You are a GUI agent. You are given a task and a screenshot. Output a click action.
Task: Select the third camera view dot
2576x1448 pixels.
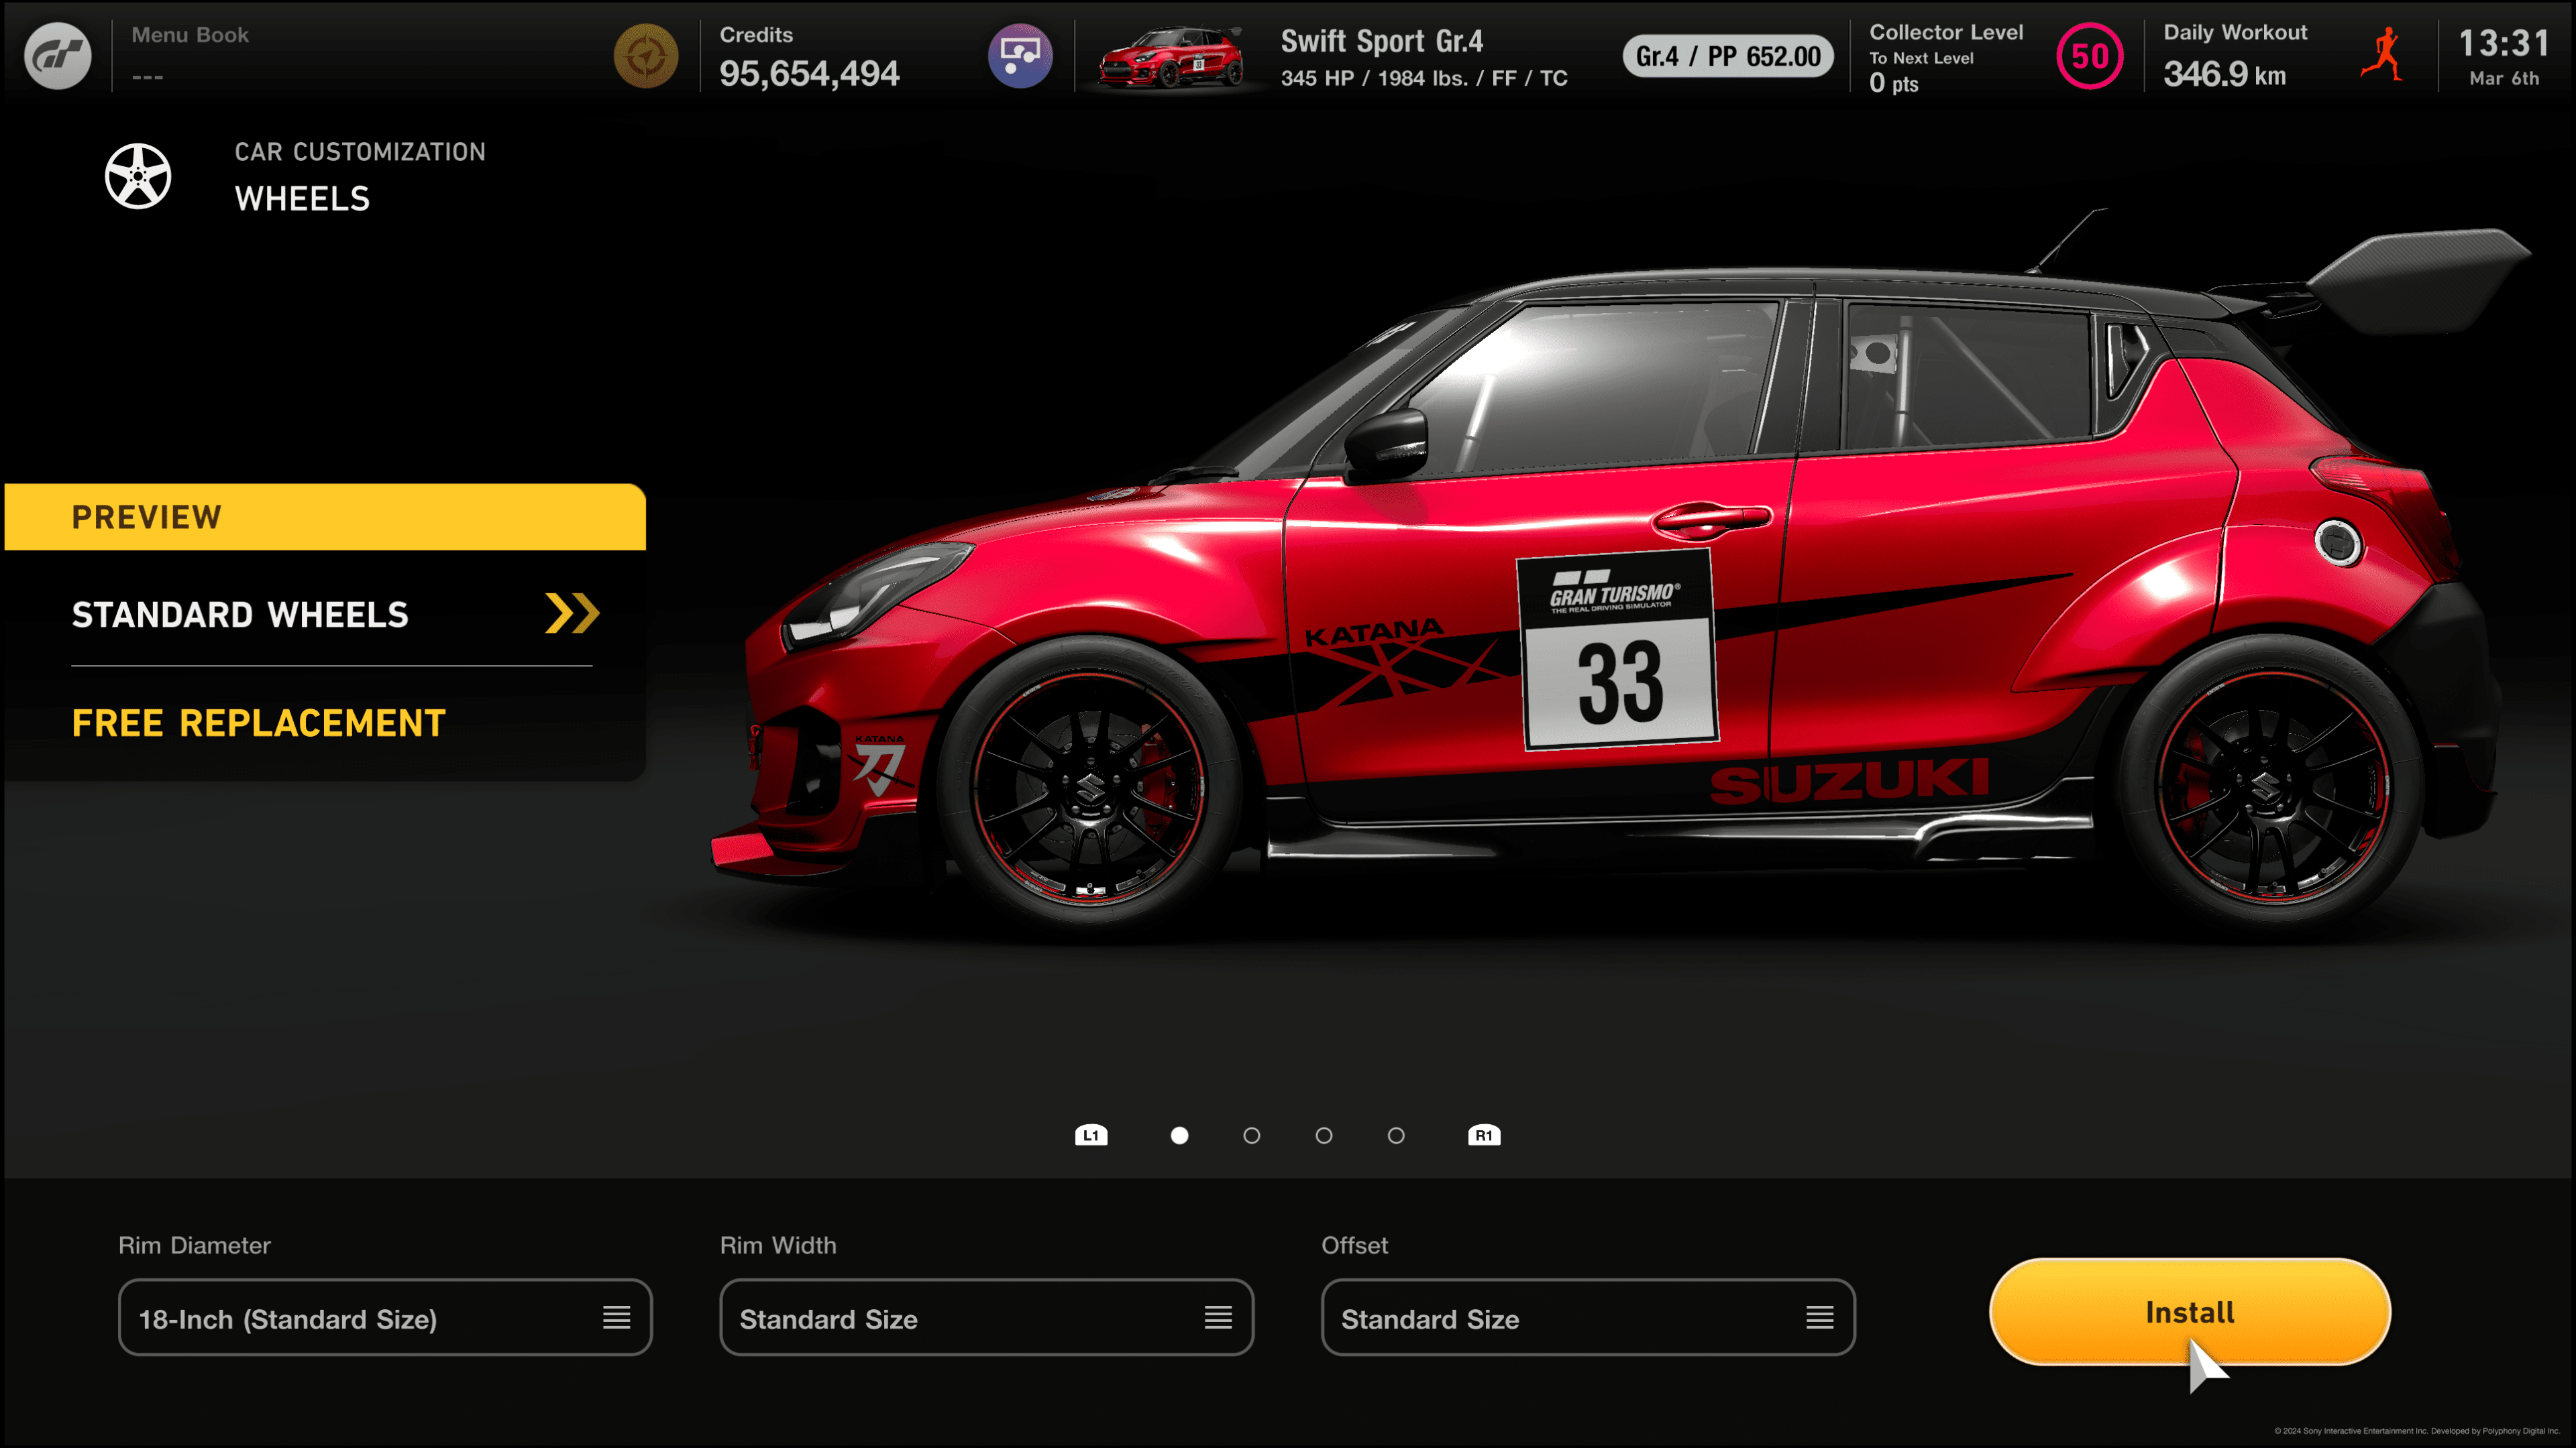point(1324,1135)
